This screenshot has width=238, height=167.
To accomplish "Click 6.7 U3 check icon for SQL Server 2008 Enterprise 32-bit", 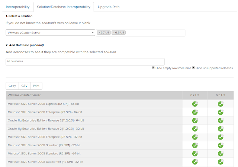I will click(195, 137).
